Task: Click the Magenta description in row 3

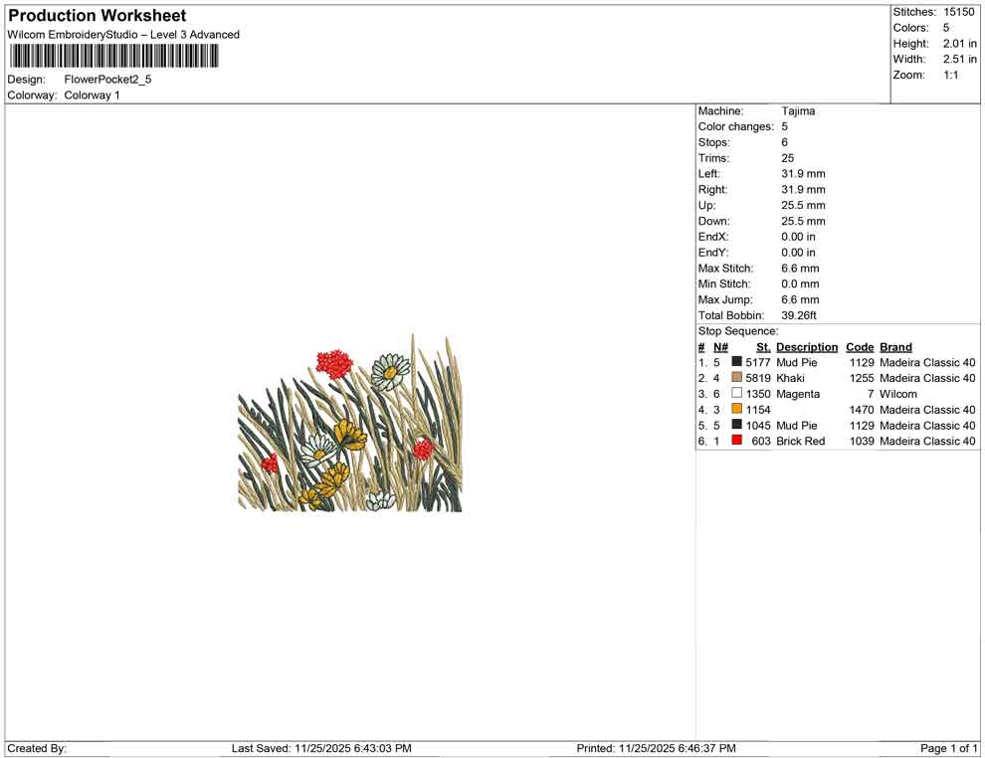Action: (x=798, y=394)
